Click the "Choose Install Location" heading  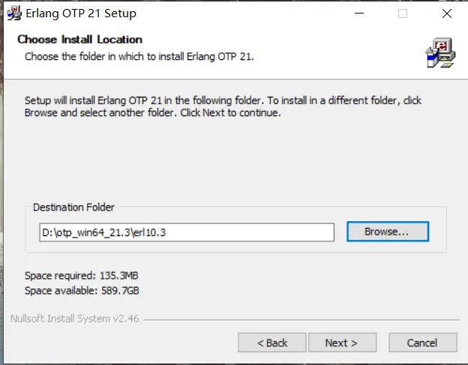pyautogui.click(x=79, y=39)
